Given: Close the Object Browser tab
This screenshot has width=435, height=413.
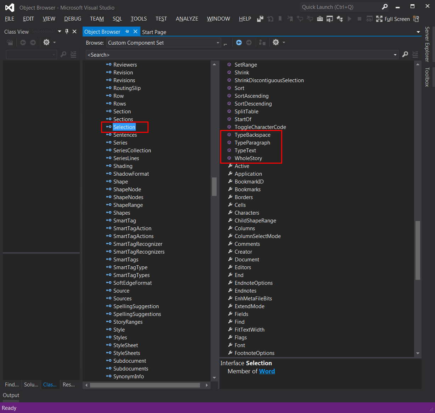Looking at the screenshot, I should (135, 32).
